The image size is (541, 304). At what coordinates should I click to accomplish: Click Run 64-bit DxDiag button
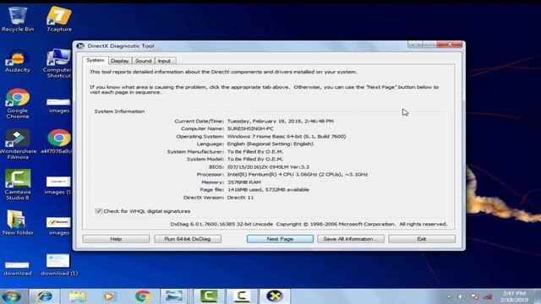pos(188,239)
